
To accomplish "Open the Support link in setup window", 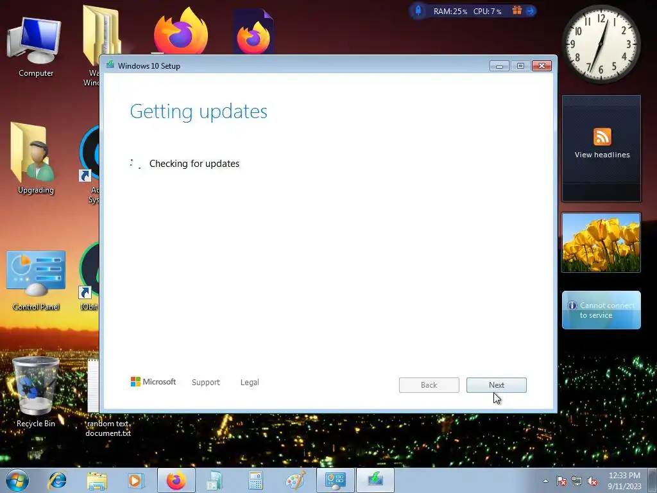I will point(206,383).
